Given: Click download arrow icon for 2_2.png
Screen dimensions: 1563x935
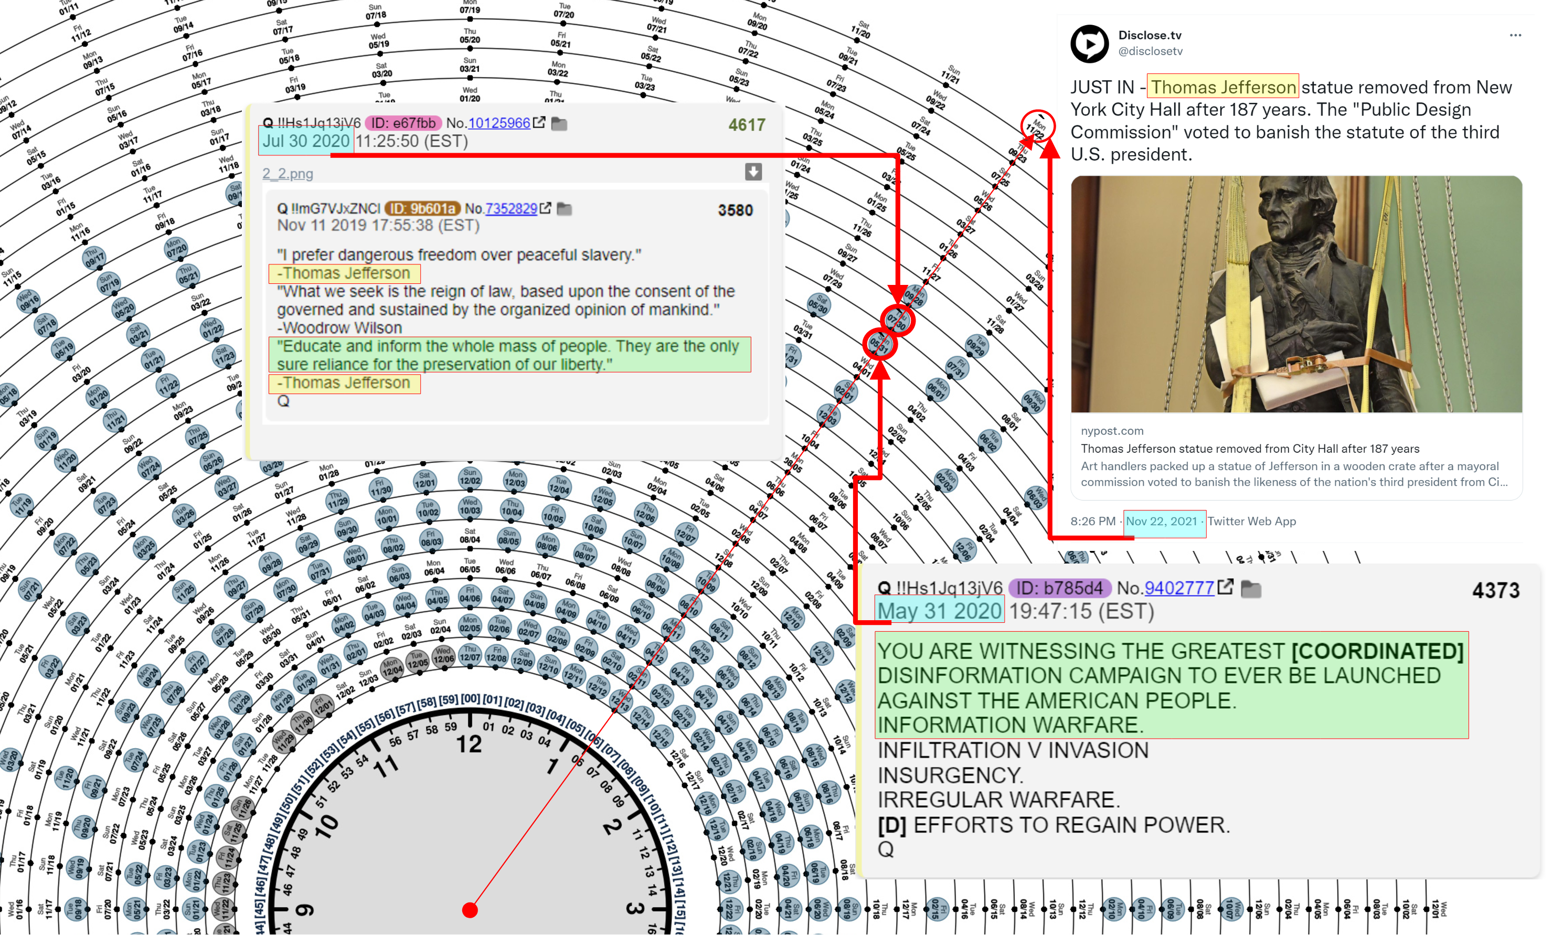Looking at the screenshot, I should [753, 172].
